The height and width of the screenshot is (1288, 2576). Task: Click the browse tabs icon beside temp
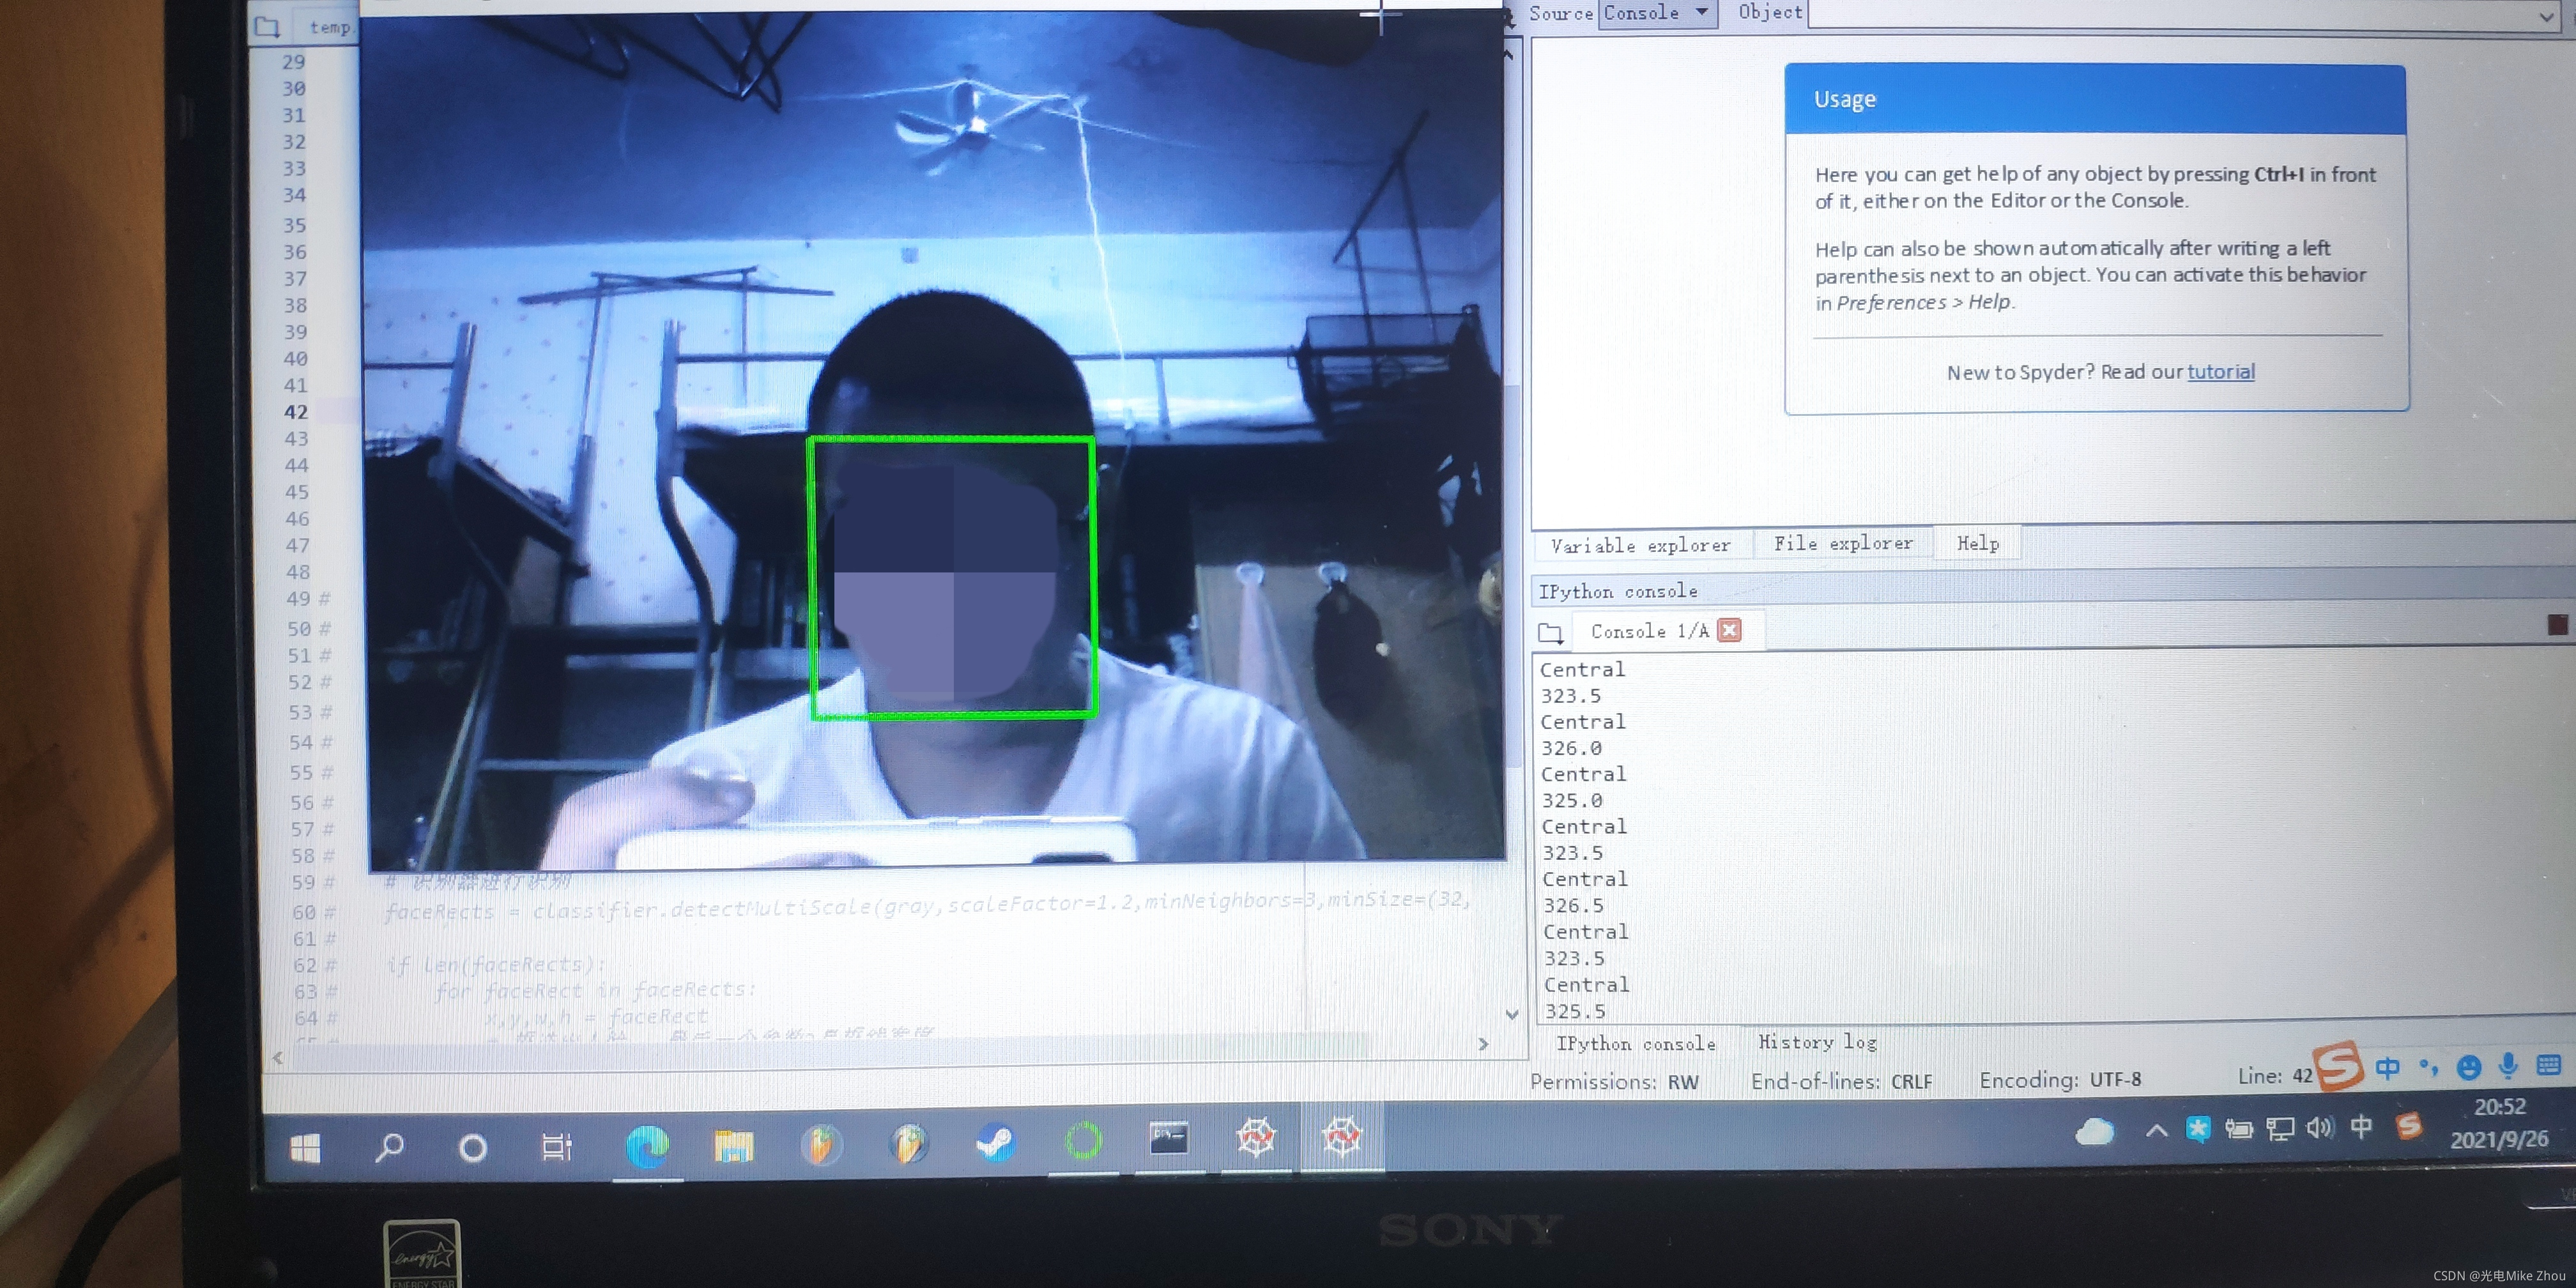point(267,27)
